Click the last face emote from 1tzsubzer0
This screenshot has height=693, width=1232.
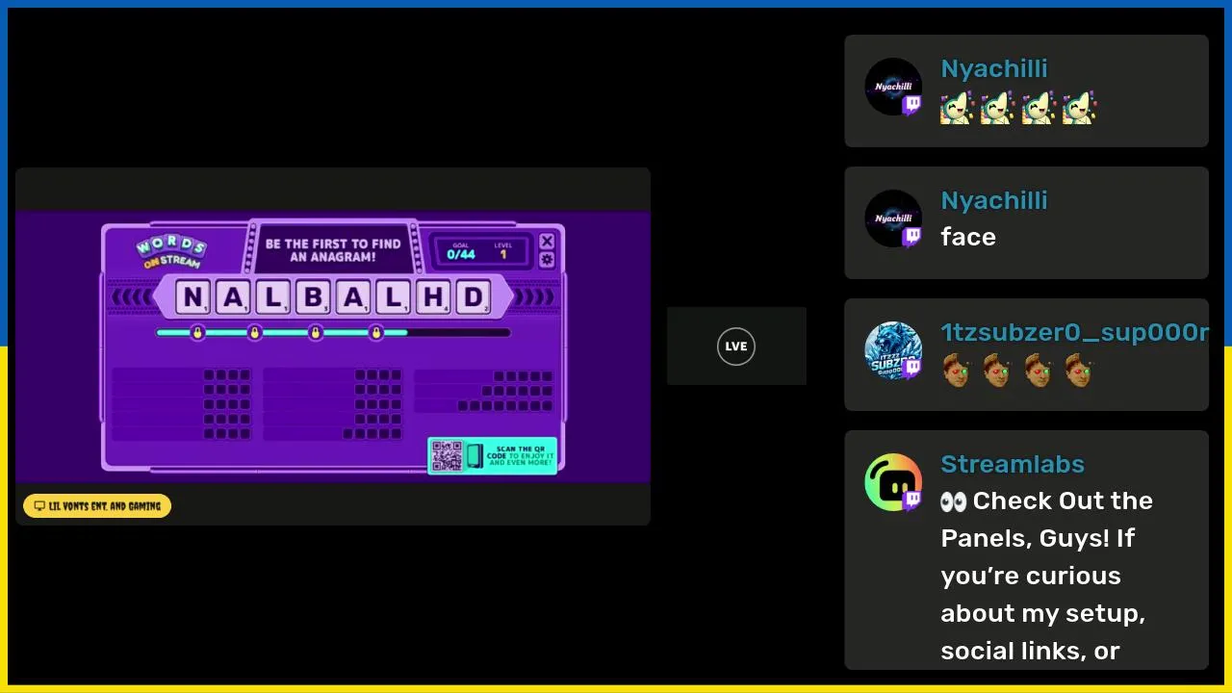(x=1079, y=371)
